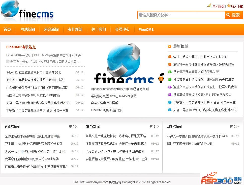Click the FineCMS globe banner image
The height and width of the screenshot is (185, 244).
127,63
